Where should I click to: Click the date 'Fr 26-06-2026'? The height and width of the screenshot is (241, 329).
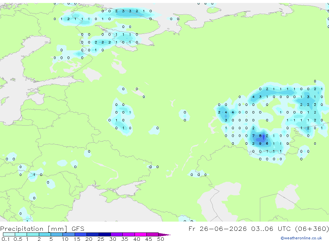tap(217, 229)
